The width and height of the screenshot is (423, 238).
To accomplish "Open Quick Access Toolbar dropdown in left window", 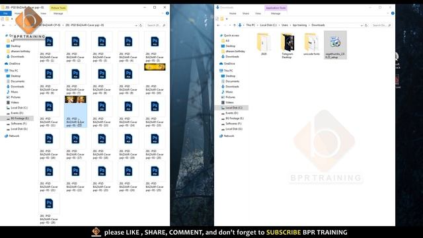I will 12,19.
